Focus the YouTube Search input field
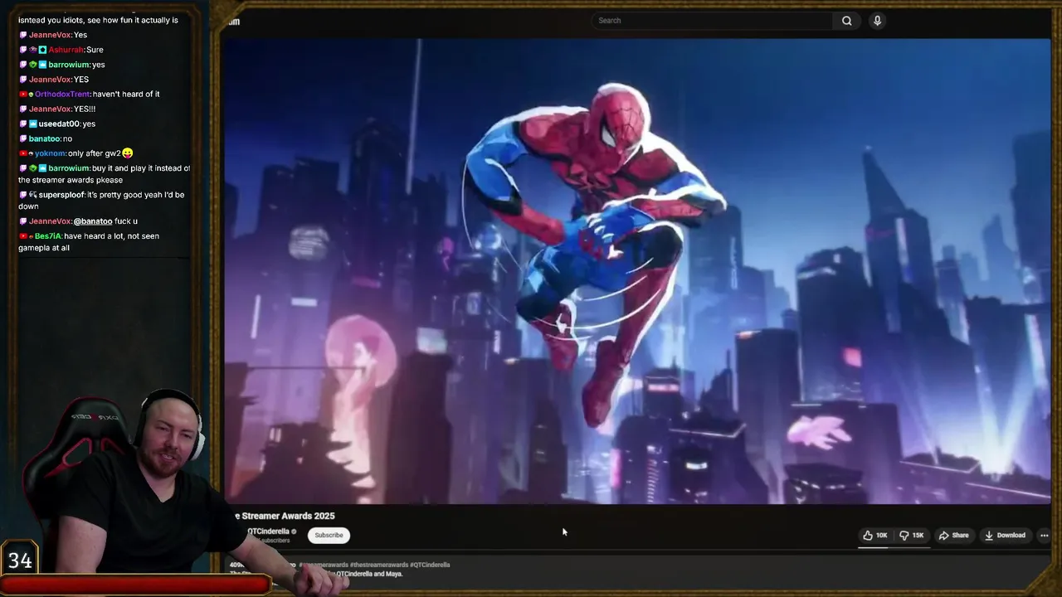 coord(713,21)
